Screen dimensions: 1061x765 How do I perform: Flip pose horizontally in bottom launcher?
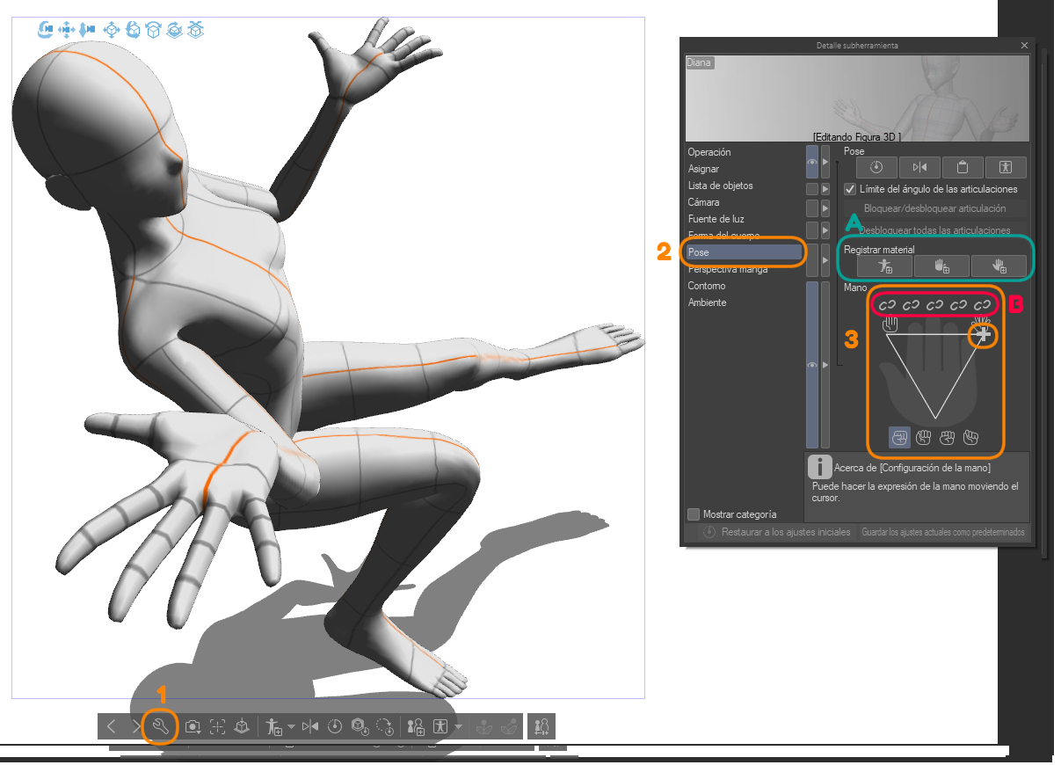tap(310, 727)
